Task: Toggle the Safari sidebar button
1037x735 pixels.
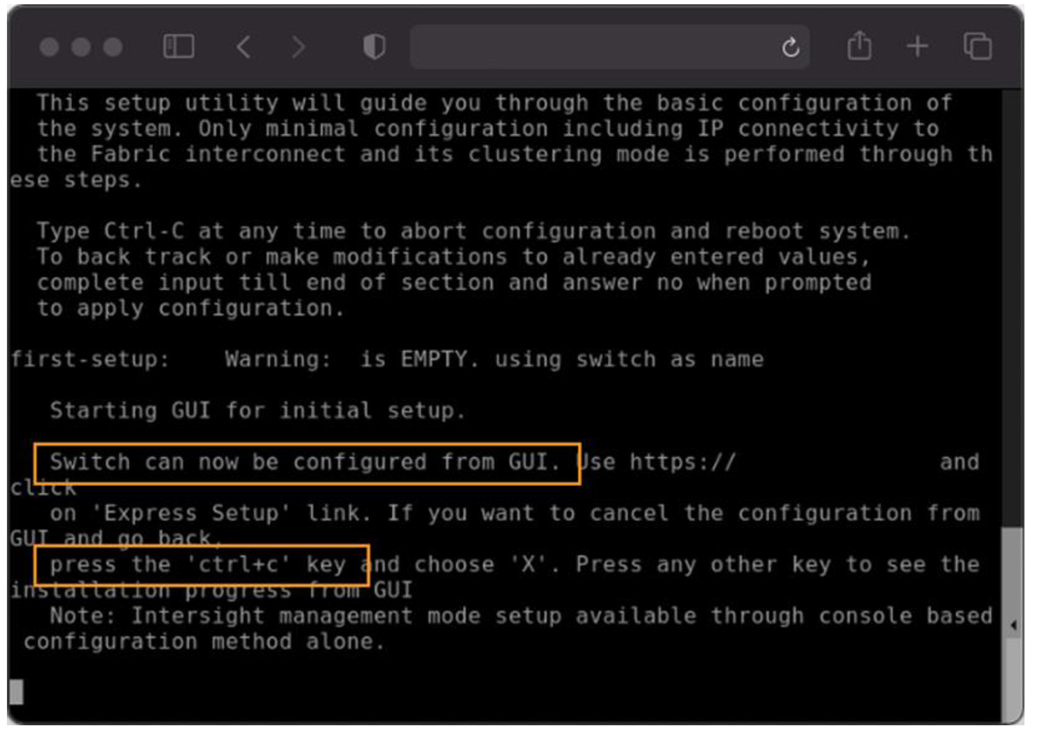Action: click(x=178, y=47)
